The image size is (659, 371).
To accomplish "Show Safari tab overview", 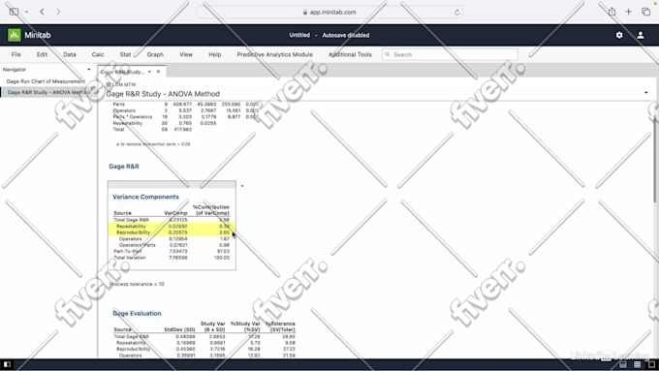I will 646,12.
